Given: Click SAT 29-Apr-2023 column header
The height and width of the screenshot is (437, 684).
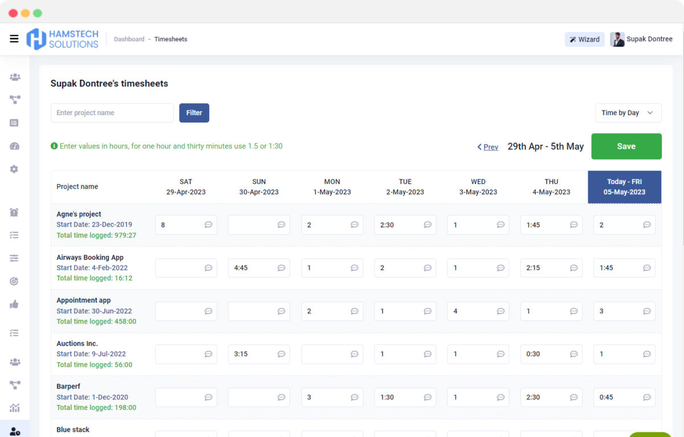Looking at the screenshot, I should (x=186, y=187).
